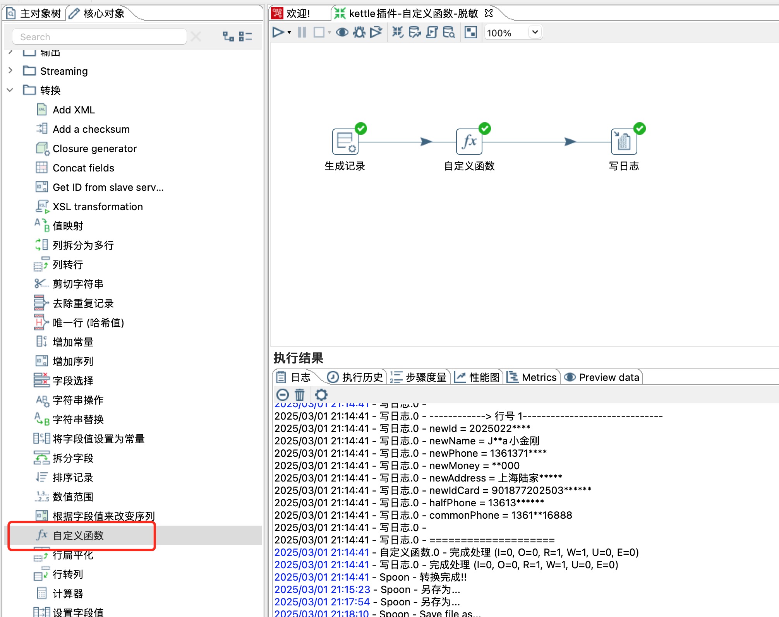Screen dimensions: 779x617
Task: Open the 100% zoom level dropdown
Action: (x=535, y=33)
